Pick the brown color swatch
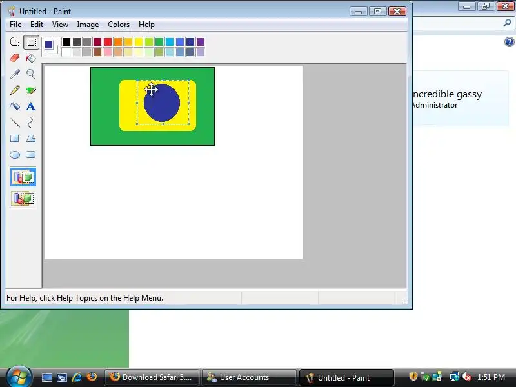 coord(97,52)
